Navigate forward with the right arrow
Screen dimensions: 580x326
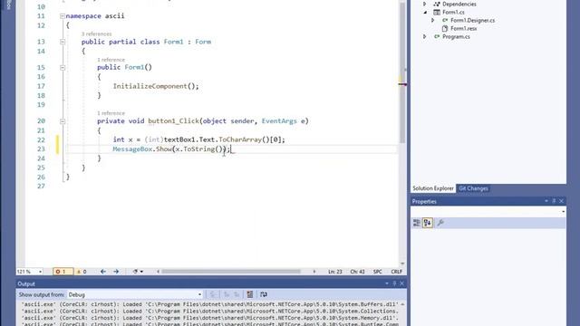click(116, 272)
